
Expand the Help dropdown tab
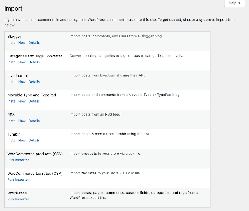click(x=234, y=3)
